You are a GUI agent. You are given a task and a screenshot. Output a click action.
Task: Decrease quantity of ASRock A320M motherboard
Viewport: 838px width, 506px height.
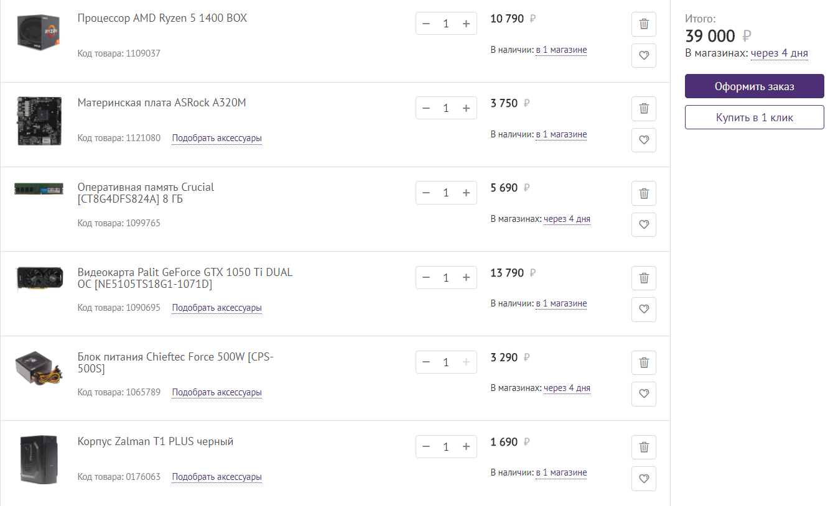pos(426,108)
